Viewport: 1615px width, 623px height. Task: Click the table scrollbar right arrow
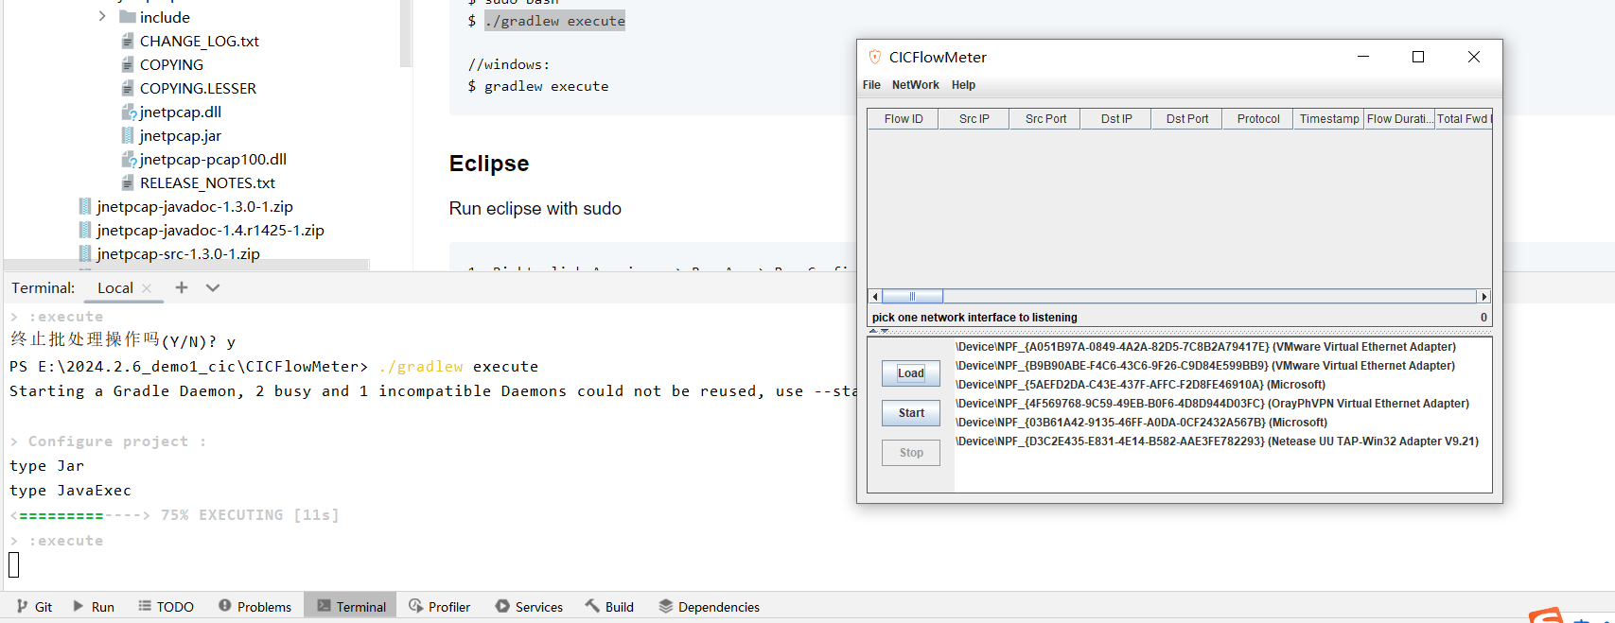(1483, 297)
